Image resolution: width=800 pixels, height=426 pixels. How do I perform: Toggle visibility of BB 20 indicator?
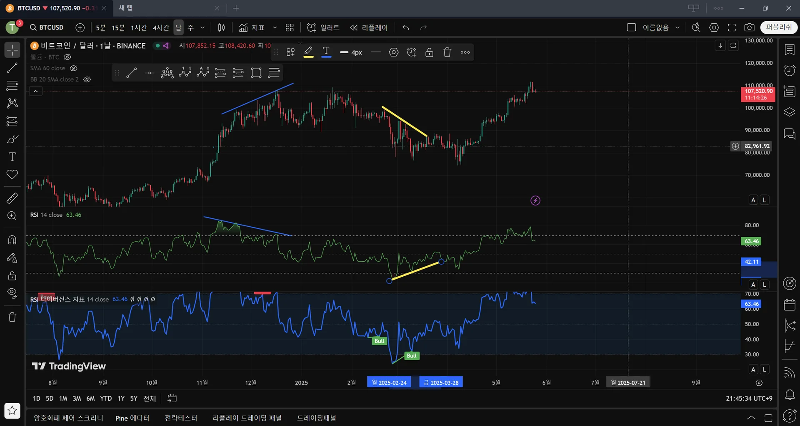click(x=87, y=79)
